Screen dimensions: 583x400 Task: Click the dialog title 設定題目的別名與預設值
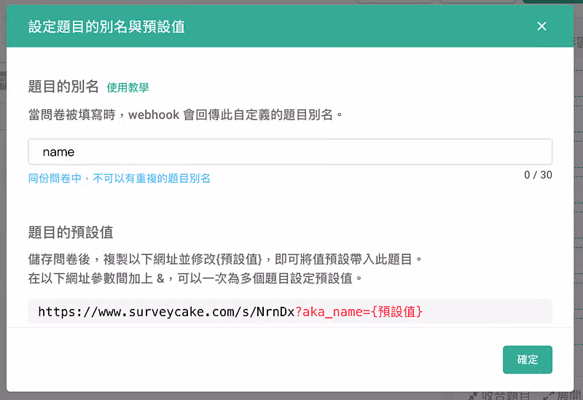[x=106, y=26]
